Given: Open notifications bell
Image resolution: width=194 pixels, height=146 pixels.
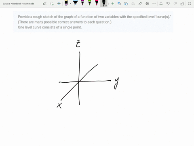Looking at the screenshot, I should [x=161, y=4].
